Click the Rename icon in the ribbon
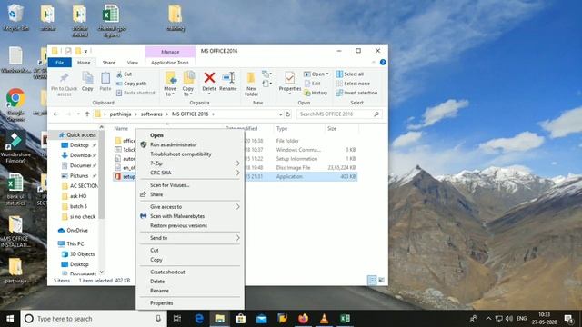Viewport: 582px width, 327px height. coord(228,77)
